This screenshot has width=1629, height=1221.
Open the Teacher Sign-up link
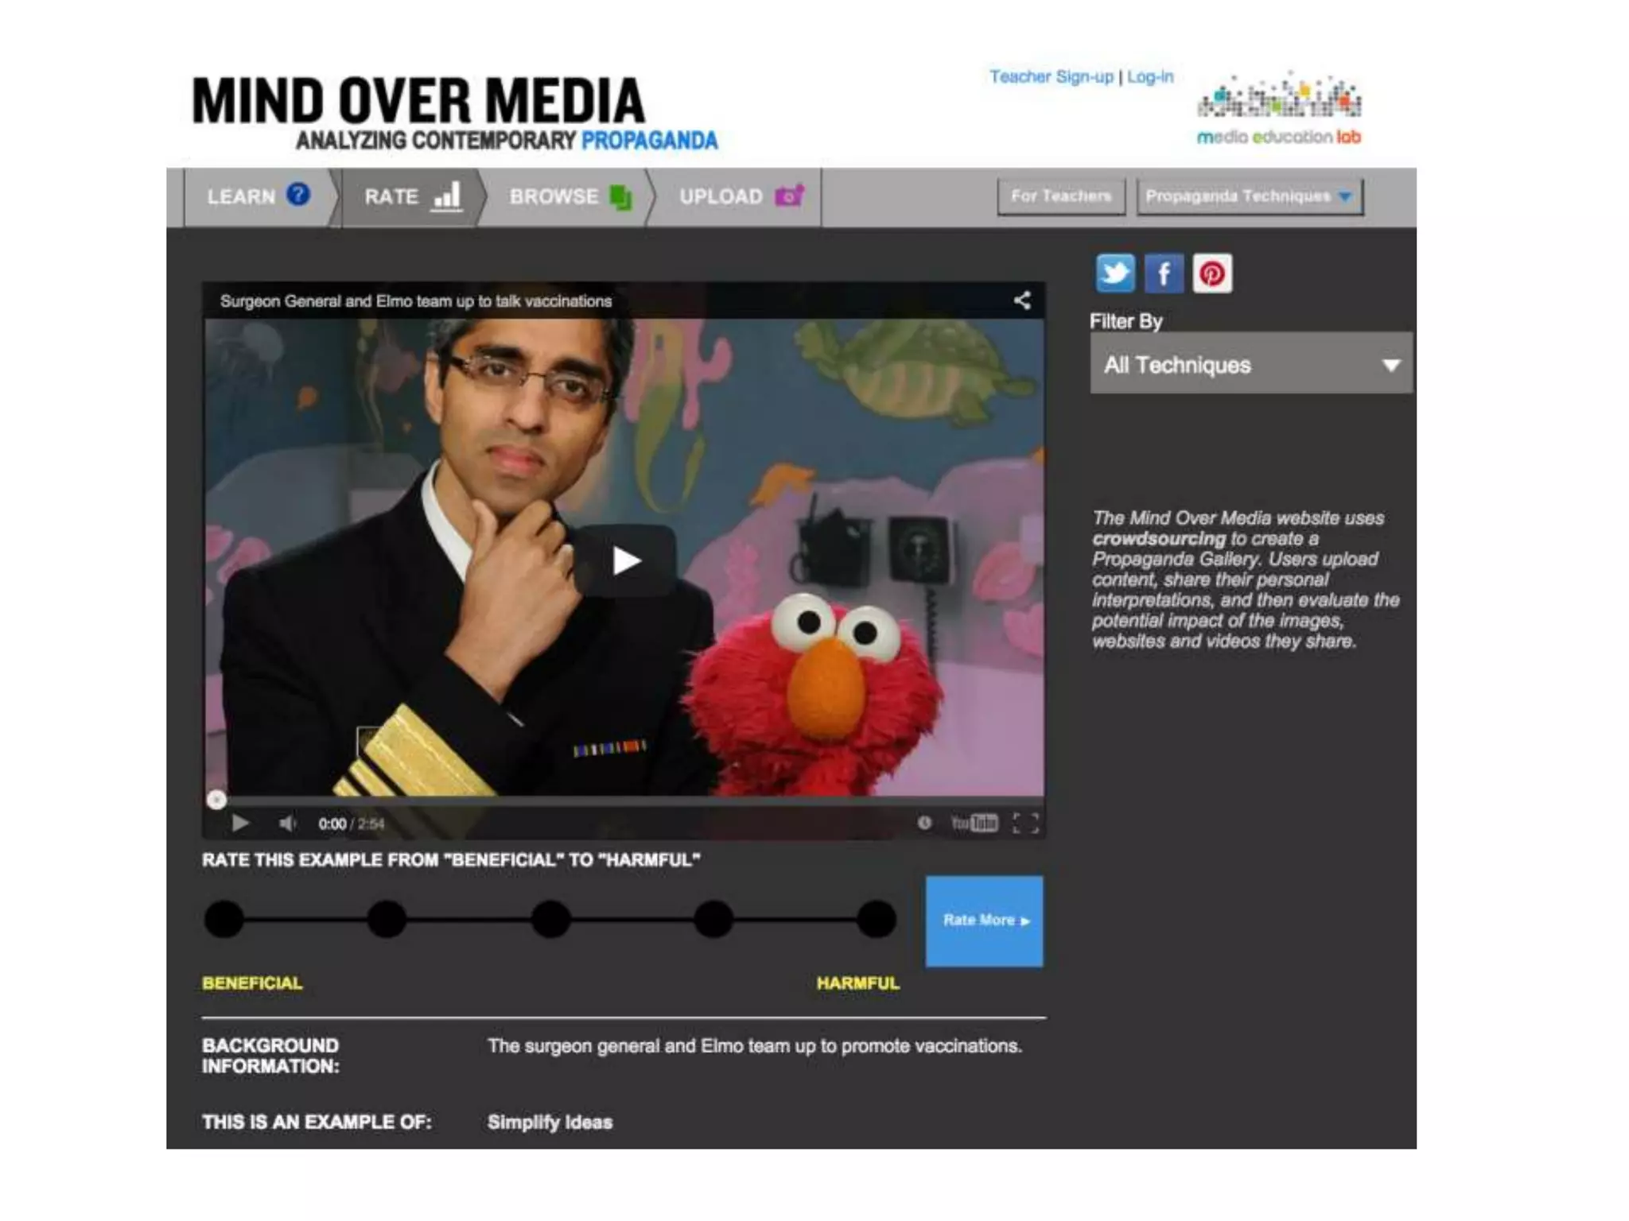tap(1051, 77)
